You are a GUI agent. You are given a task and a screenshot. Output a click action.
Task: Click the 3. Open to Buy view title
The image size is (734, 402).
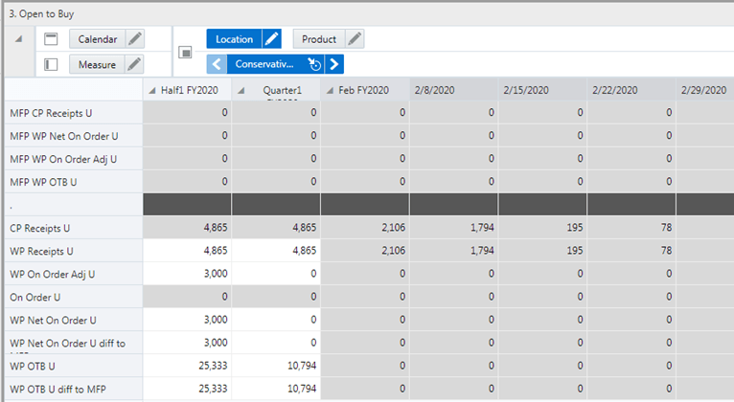pyautogui.click(x=41, y=14)
